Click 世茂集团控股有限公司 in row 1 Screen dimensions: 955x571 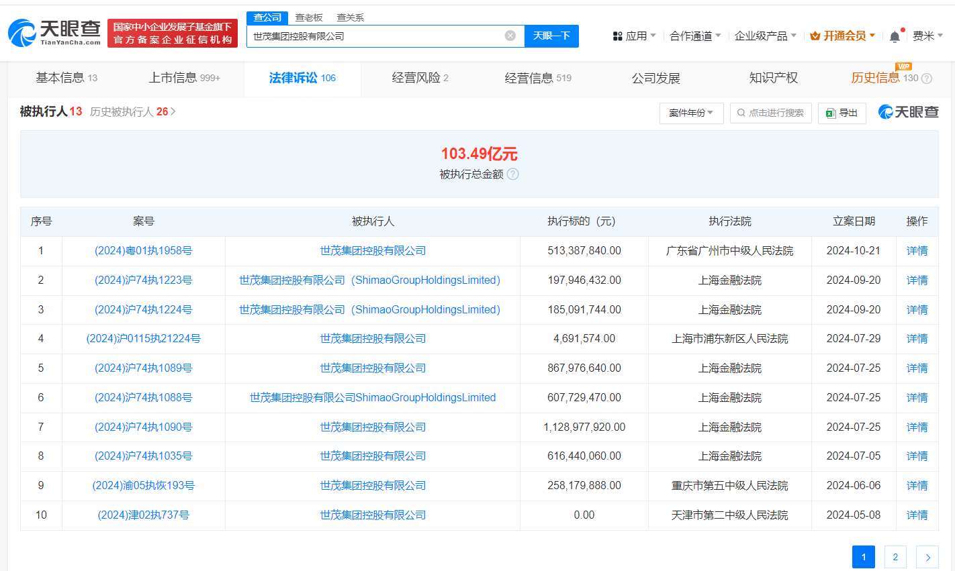tap(373, 250)
